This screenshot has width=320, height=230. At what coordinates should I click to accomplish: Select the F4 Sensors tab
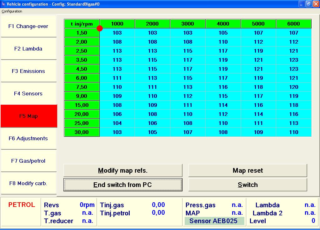pos(28,94)
